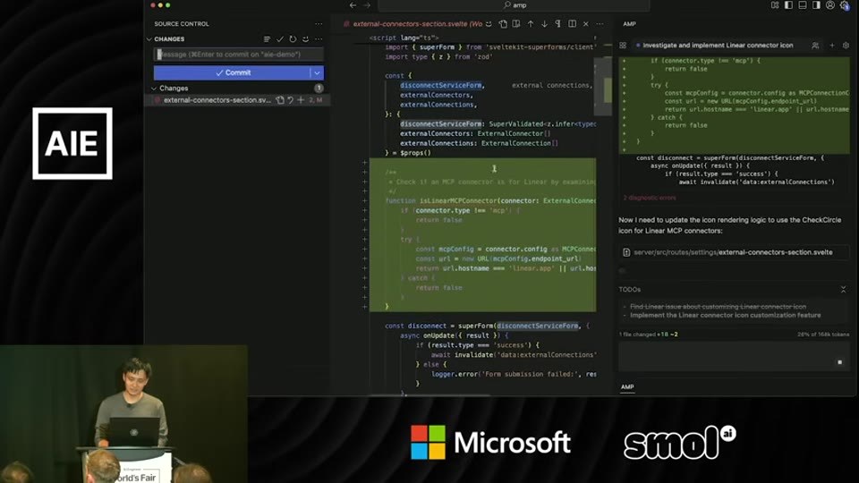Go to next change with down arrow
Screen dimensions: 859x483
544,24
